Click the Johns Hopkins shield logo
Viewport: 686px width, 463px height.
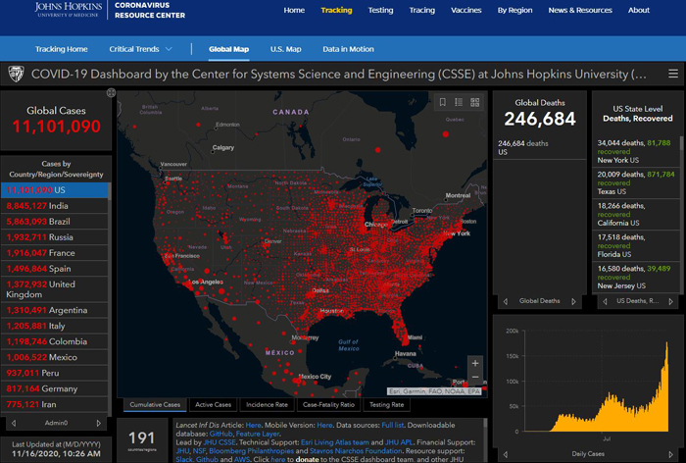tap(17, 74)
